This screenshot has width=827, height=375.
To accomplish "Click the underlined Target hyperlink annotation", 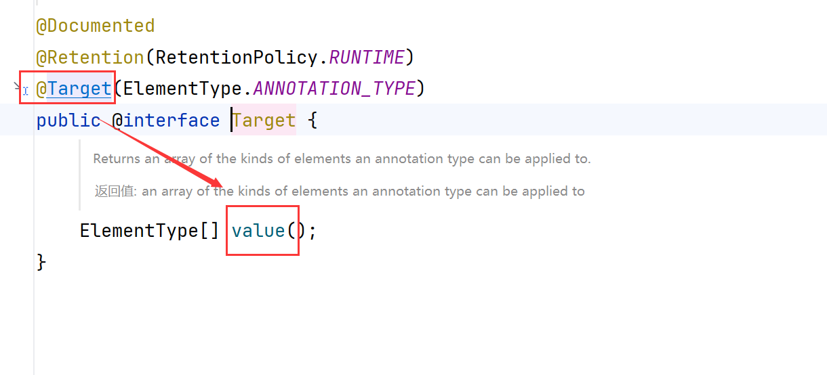I will [79, 89].
